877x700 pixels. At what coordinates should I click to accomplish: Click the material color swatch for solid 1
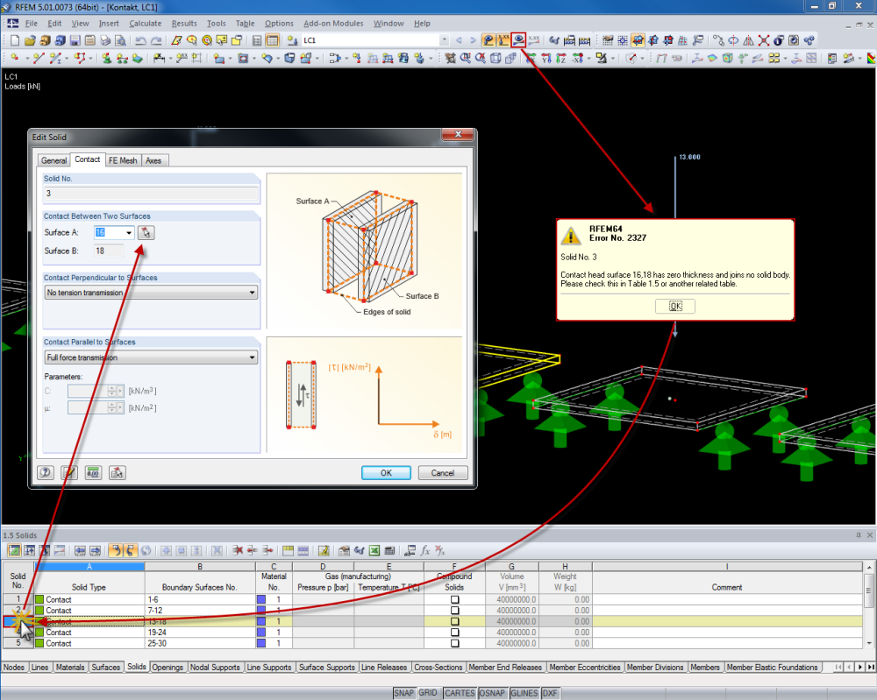(x=260, y=599)
